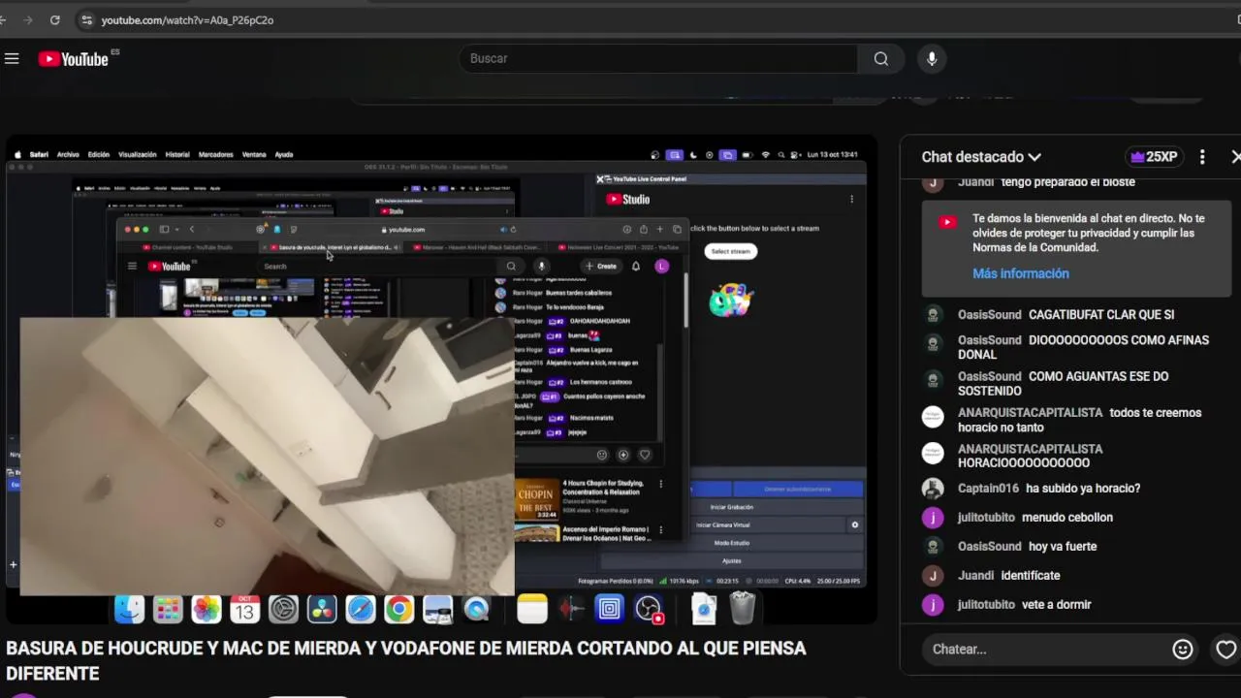
Task: View site information icon in the address bar
Action: coord(86,19)
